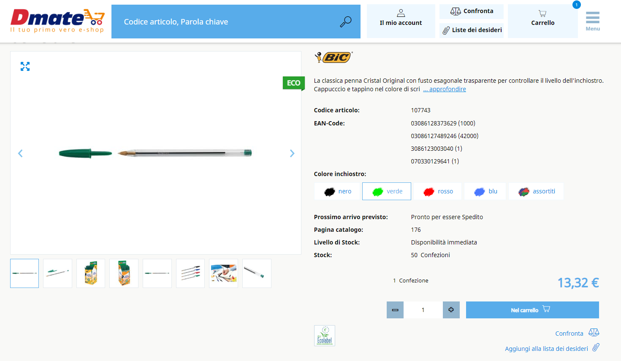The width and height of the screenshot is (621, 361).
Task: Click the EU Ecolabel icon
Action: pos(325,336)
